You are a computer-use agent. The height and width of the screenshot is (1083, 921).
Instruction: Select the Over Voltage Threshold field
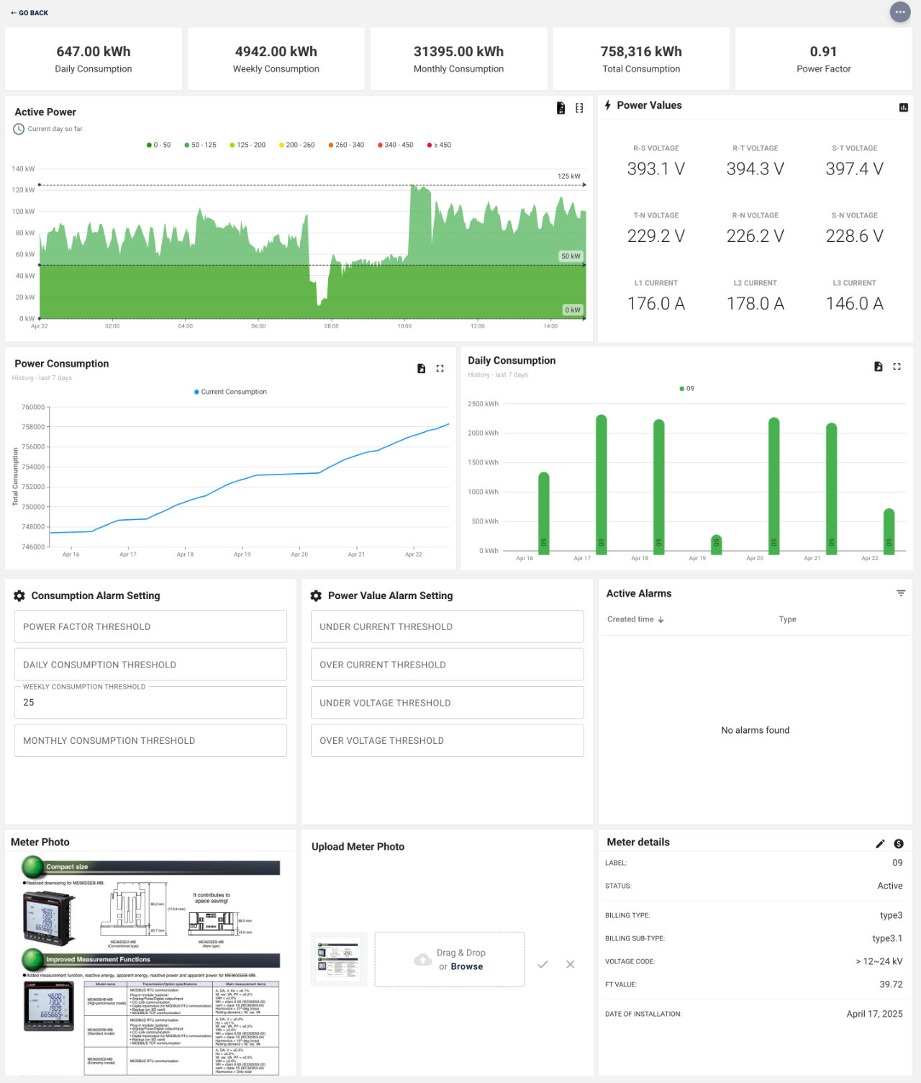pyautogui.click(x=447, y=740)
